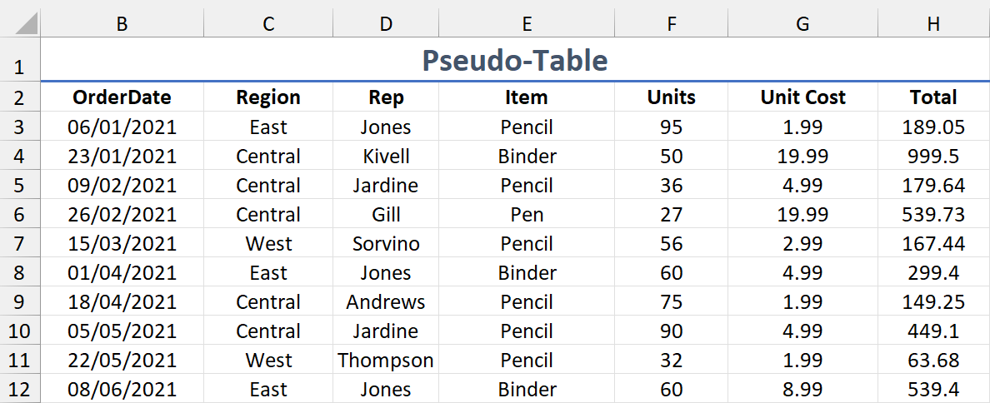Select units cell showing 95

pos(671,127)
